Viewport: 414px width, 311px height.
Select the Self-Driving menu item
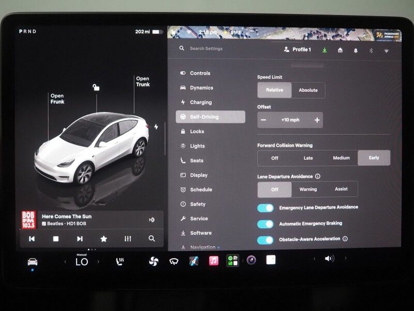(211, 117)
